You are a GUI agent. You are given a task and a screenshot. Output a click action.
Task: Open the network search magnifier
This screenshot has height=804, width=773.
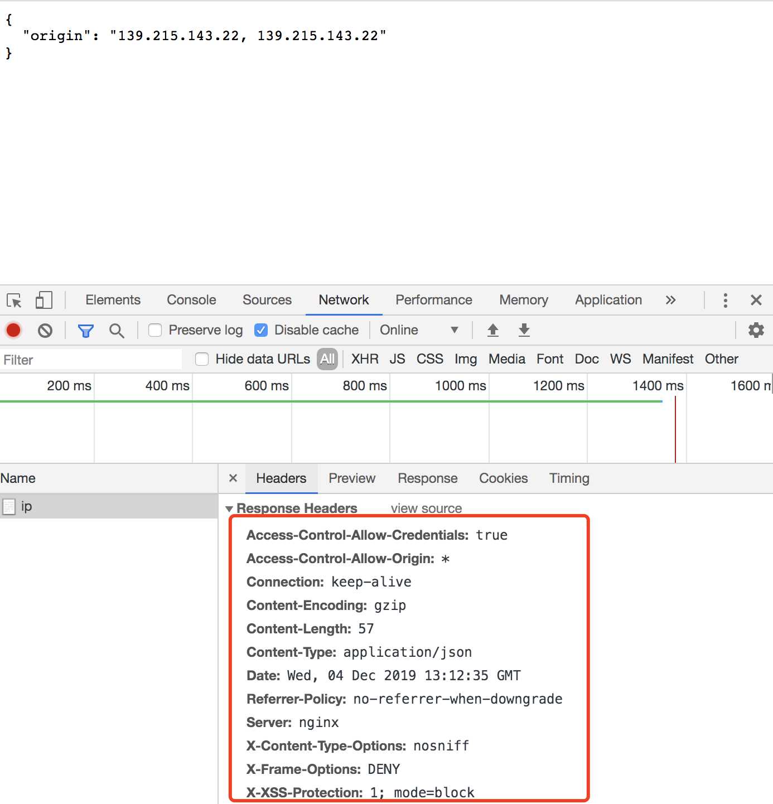click(117, 331)
